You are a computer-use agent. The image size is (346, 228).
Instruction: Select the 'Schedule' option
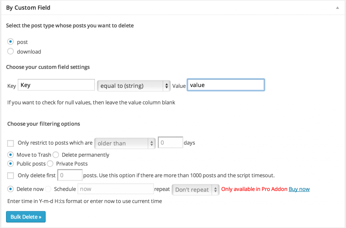click(48, 189)
